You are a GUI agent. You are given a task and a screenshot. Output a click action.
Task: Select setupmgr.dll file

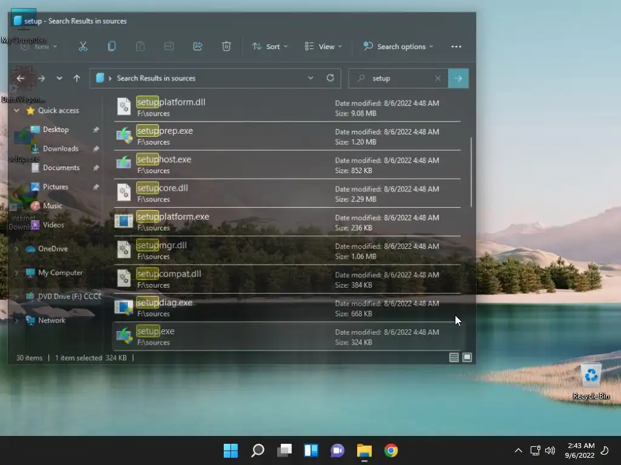287,250
